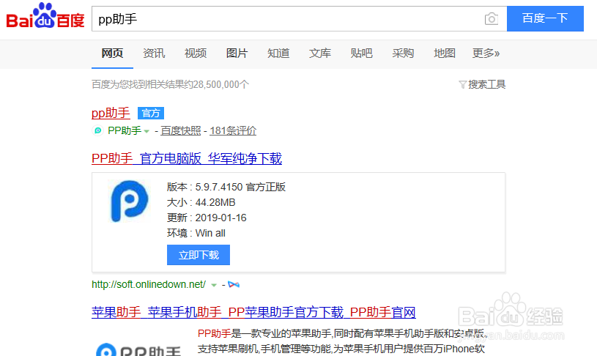Open the pp助手 official result link

click(111, 113)
